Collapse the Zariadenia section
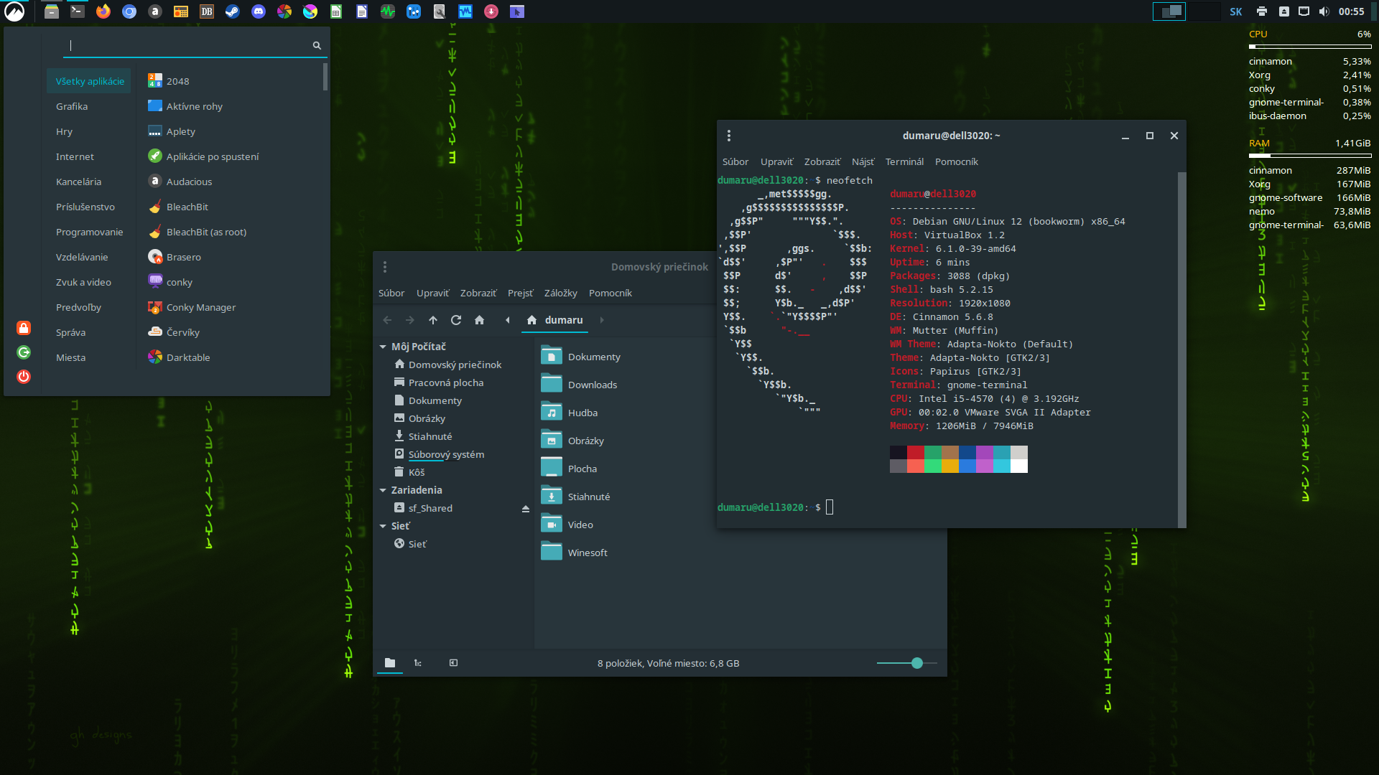 383,490
